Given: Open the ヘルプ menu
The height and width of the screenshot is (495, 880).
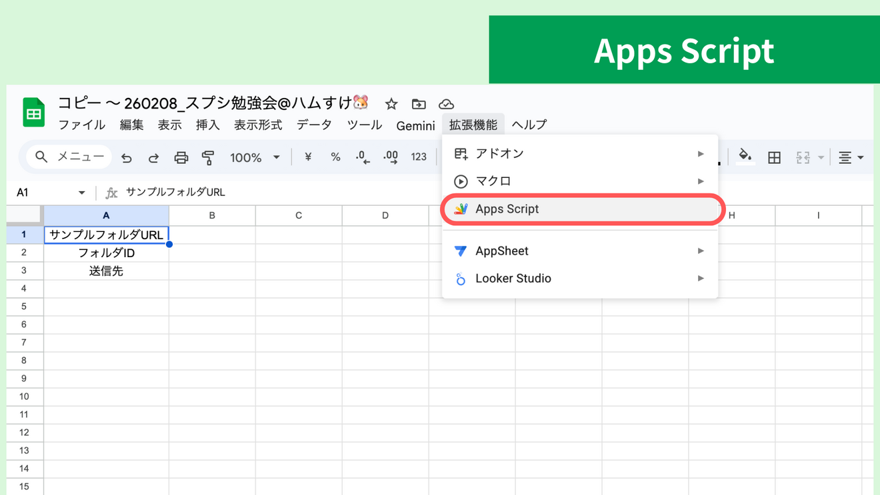Looking at the screenshot, I should point(529,125).
